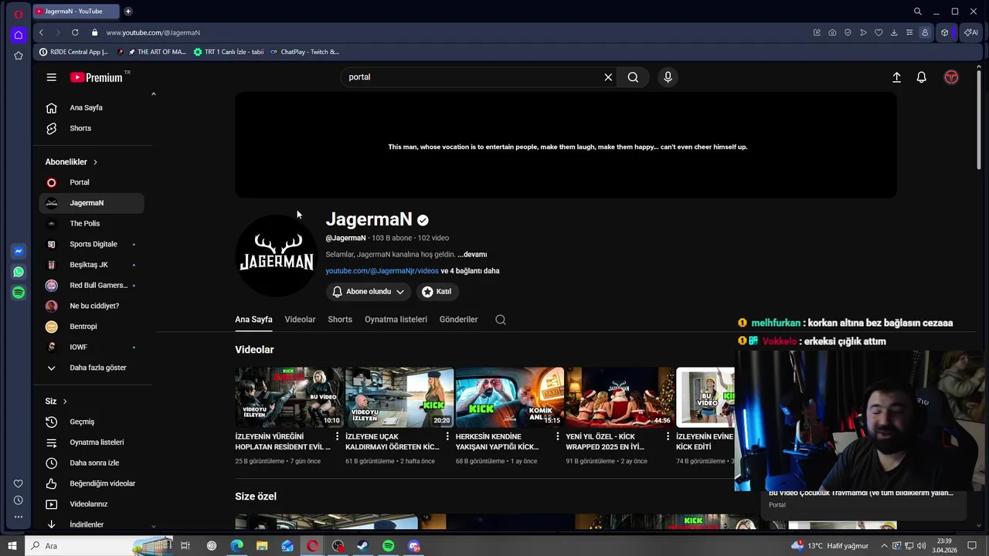
Task: Select The Polis subscription
Action: [91, 223]
